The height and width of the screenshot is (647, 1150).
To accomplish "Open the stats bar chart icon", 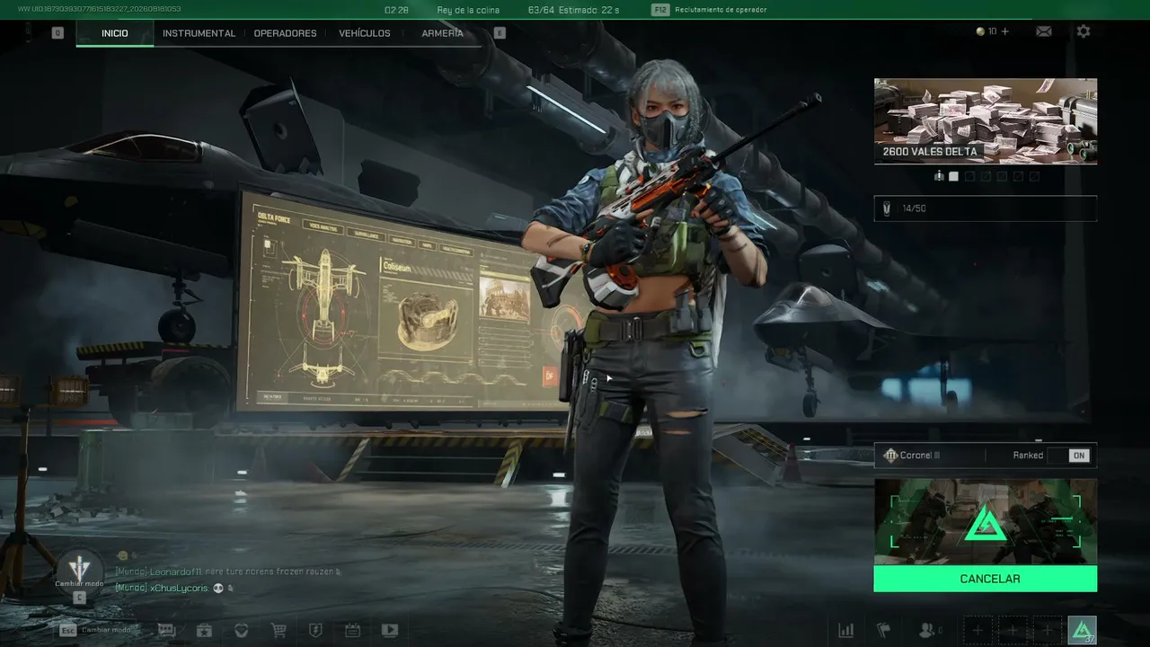I will coord(845,630).
